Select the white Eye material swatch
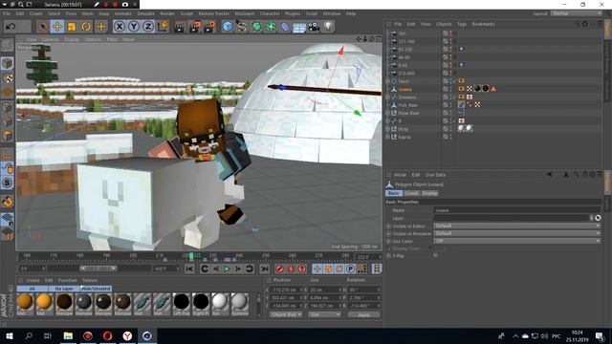 [x=220, y=304]
